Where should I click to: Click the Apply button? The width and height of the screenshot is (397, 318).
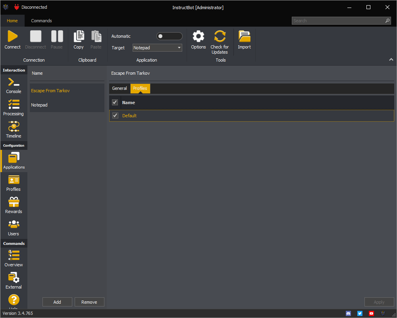point(379,302)
